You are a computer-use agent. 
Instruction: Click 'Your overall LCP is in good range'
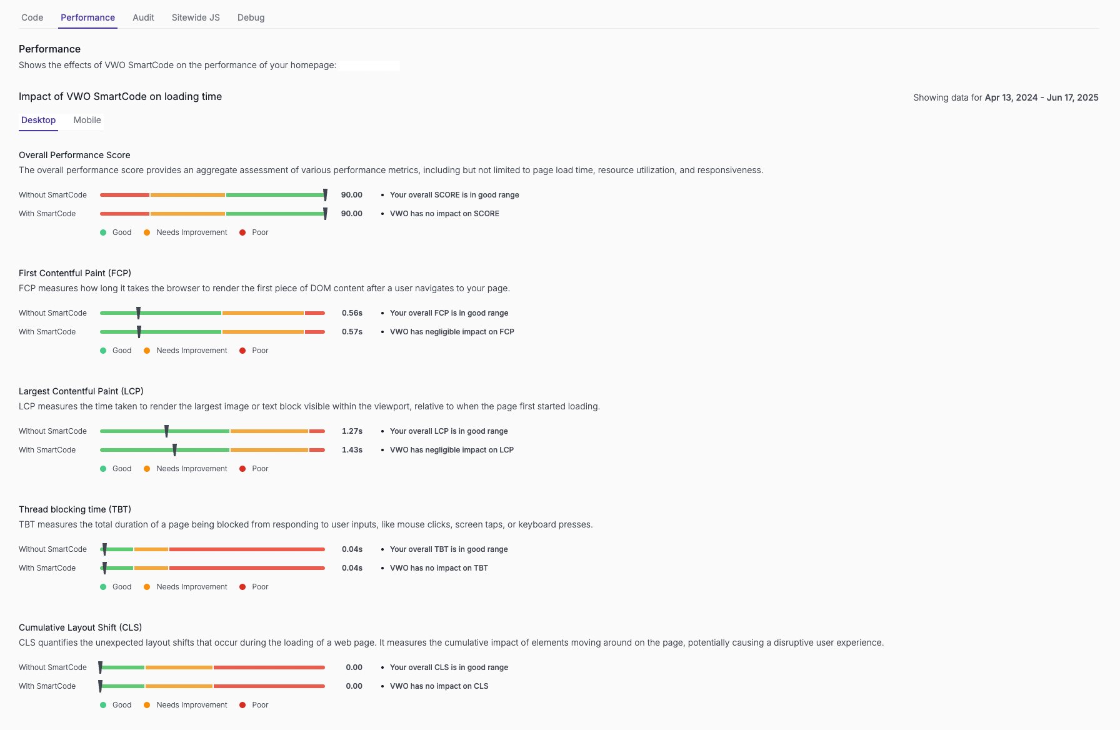click(x=449, y=431)
